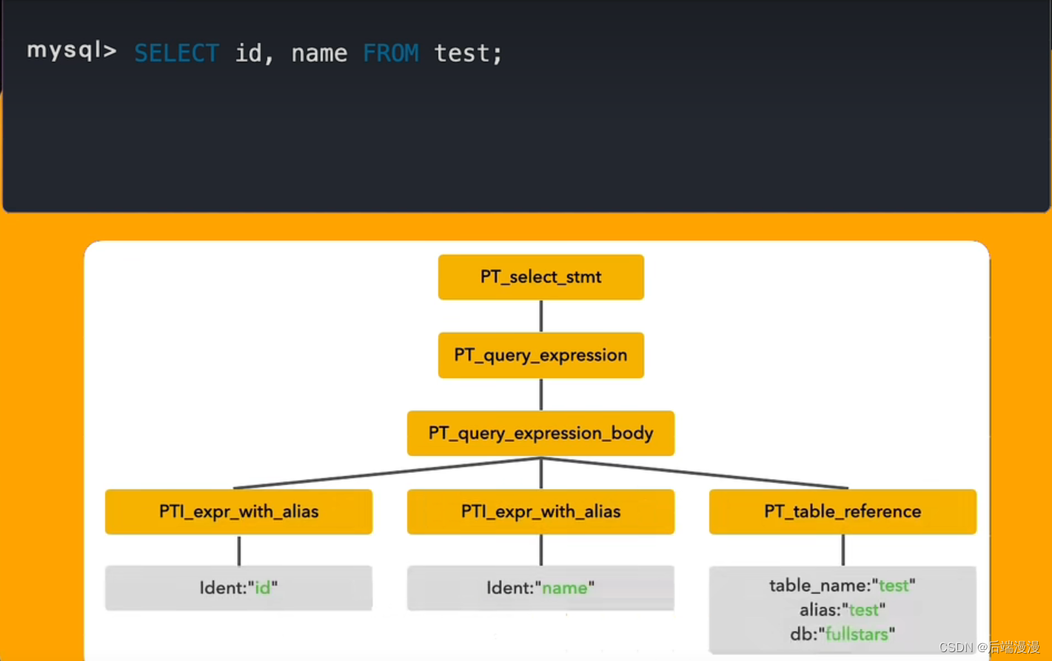Viewport: 1052px width, 661px height.
Task: Click the PT_select_stmt node
Action: click(x=540, y=277)
